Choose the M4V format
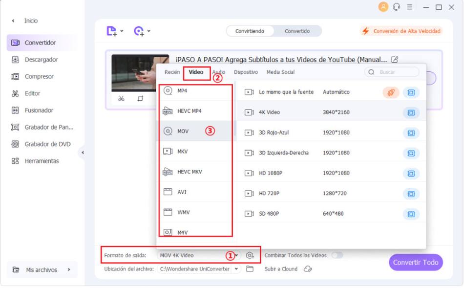This screenshot has height=288, width=464. (x=195, y=231)
